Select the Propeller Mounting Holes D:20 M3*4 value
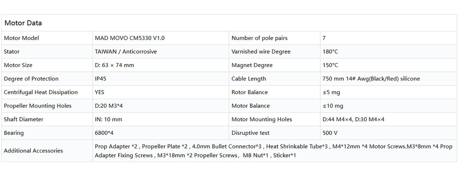 (109, 106)
